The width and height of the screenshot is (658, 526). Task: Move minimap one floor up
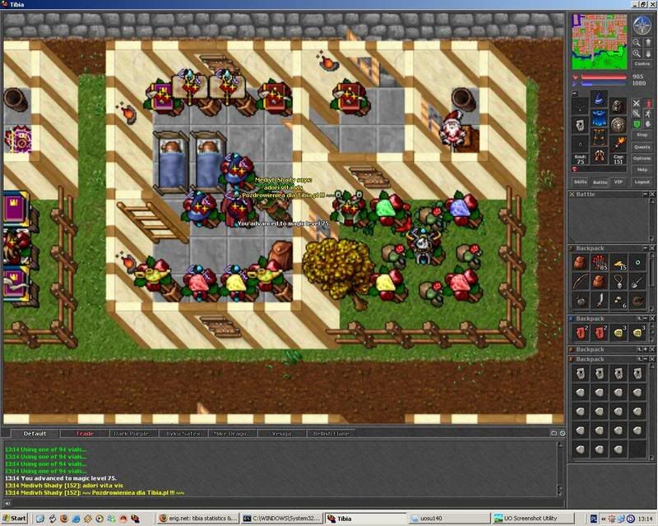pos(647,43)
